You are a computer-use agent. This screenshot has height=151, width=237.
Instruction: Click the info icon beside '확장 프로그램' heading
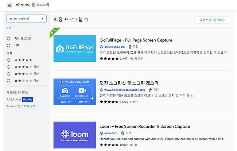tap(86, 20)
